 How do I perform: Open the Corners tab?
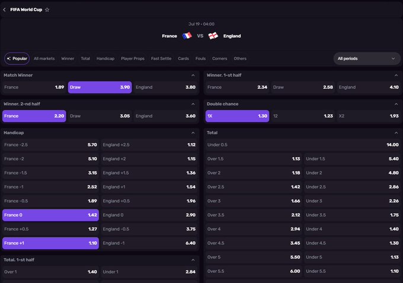coord(219,58)
